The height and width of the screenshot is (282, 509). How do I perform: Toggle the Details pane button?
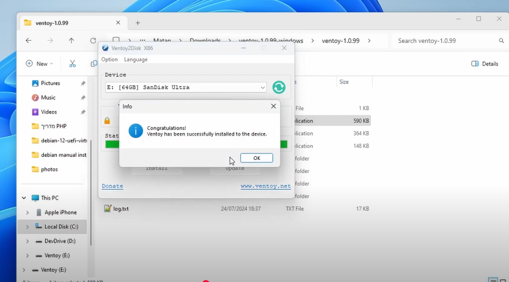click(485, 64)
